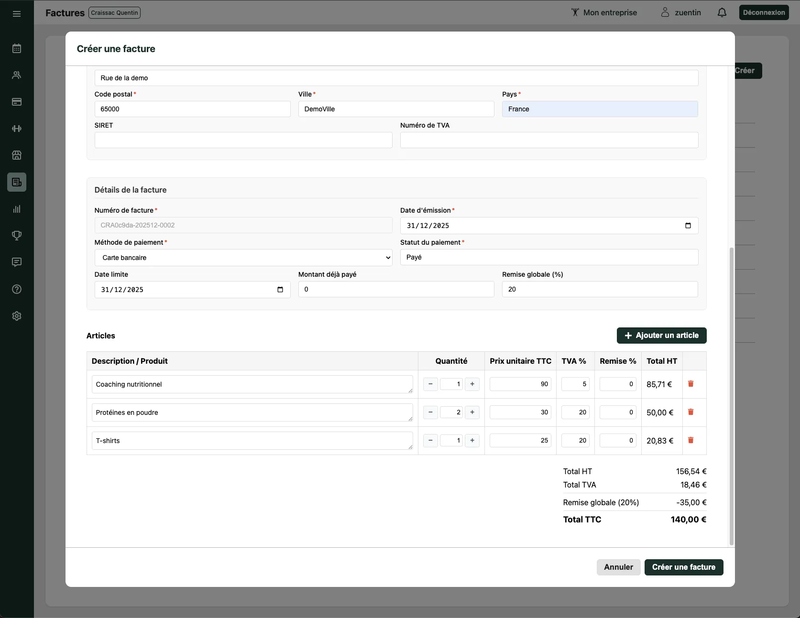
Task: Click trash icon for T-shirts article
Action: pos(690,440)
